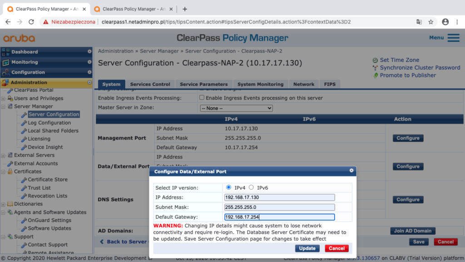
Task: Click the Server Manager tree icon
Action: [x=10, y=106]
